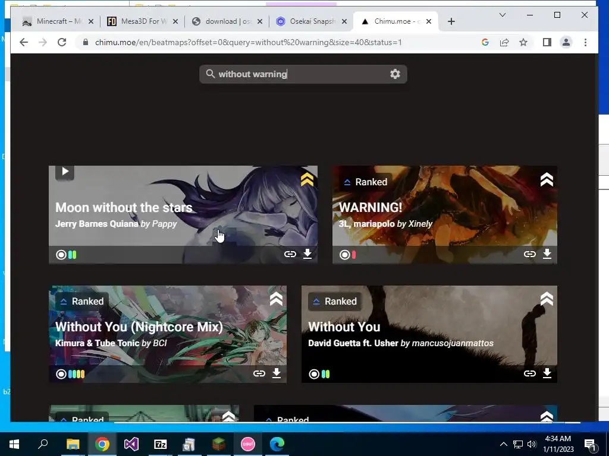Screen dimensions: 609x456
Task: Click white chevron badge on WARNING! card
Action: 547,179
